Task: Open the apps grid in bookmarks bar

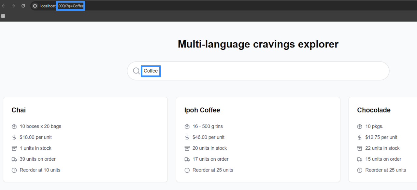Action: tap(3, 16)
